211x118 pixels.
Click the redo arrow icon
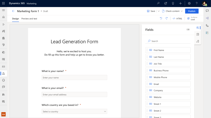tap(167, 19)
